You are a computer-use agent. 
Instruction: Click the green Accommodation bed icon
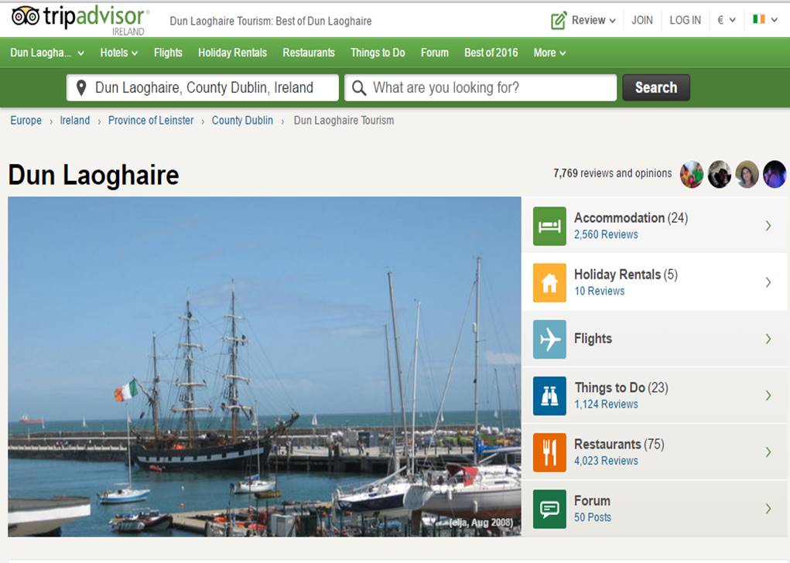pyautogui.click(x=549, y=226)
